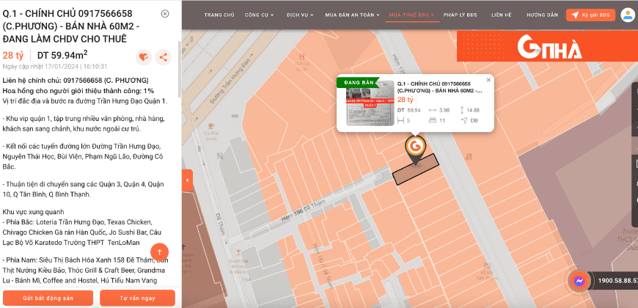Image resolution: width=638 pixels, height=308 pixels.
Task: Click the DT 59.94m² area text in panel
Action: [x=62, y=55]
